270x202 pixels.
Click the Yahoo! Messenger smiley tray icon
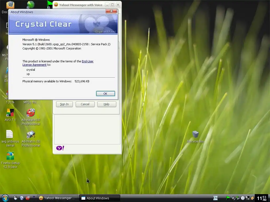point(243,198)
